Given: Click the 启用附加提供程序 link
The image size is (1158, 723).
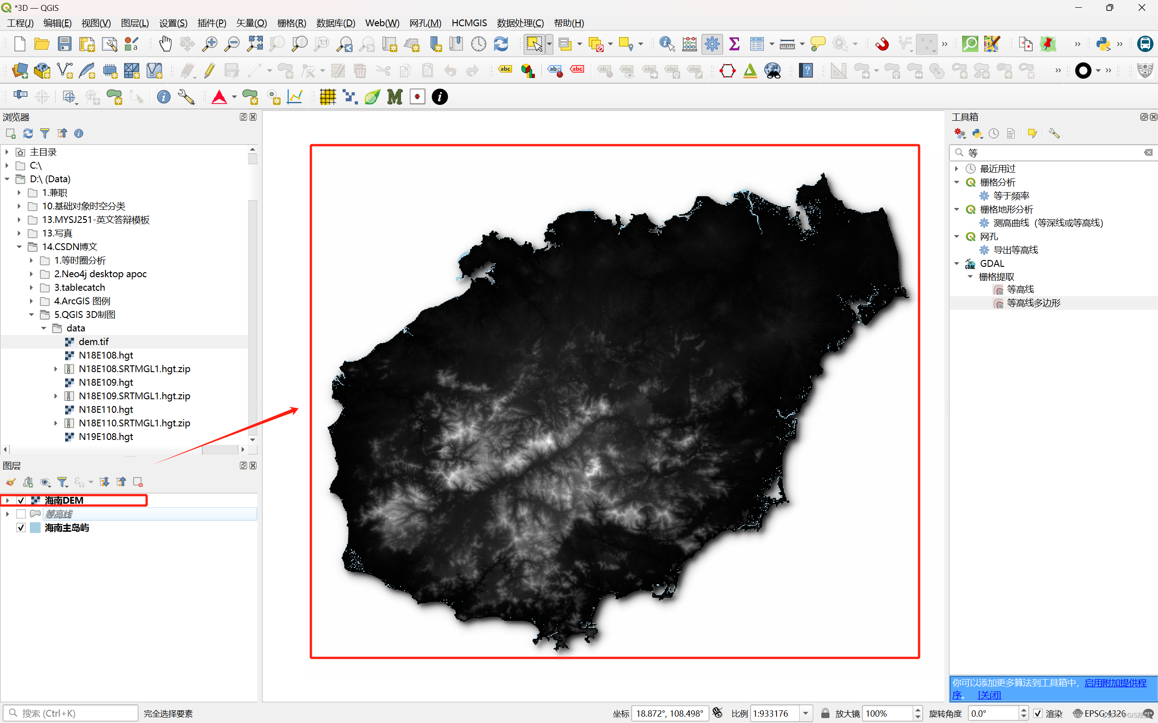Looking at the screenshot, I should (1115, 683).
